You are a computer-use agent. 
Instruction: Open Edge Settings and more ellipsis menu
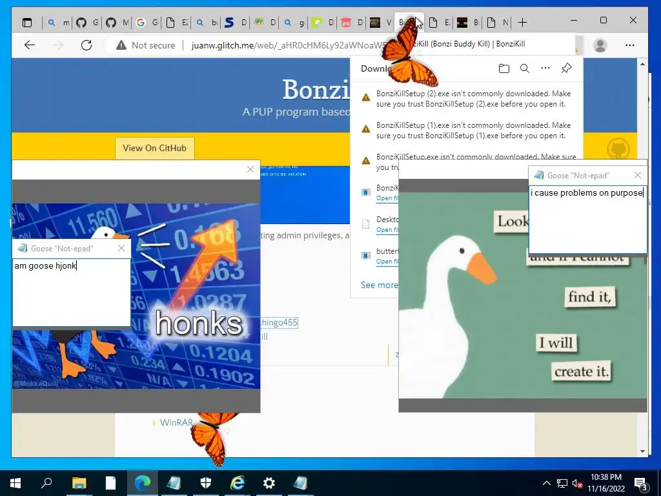click(630, 45)
